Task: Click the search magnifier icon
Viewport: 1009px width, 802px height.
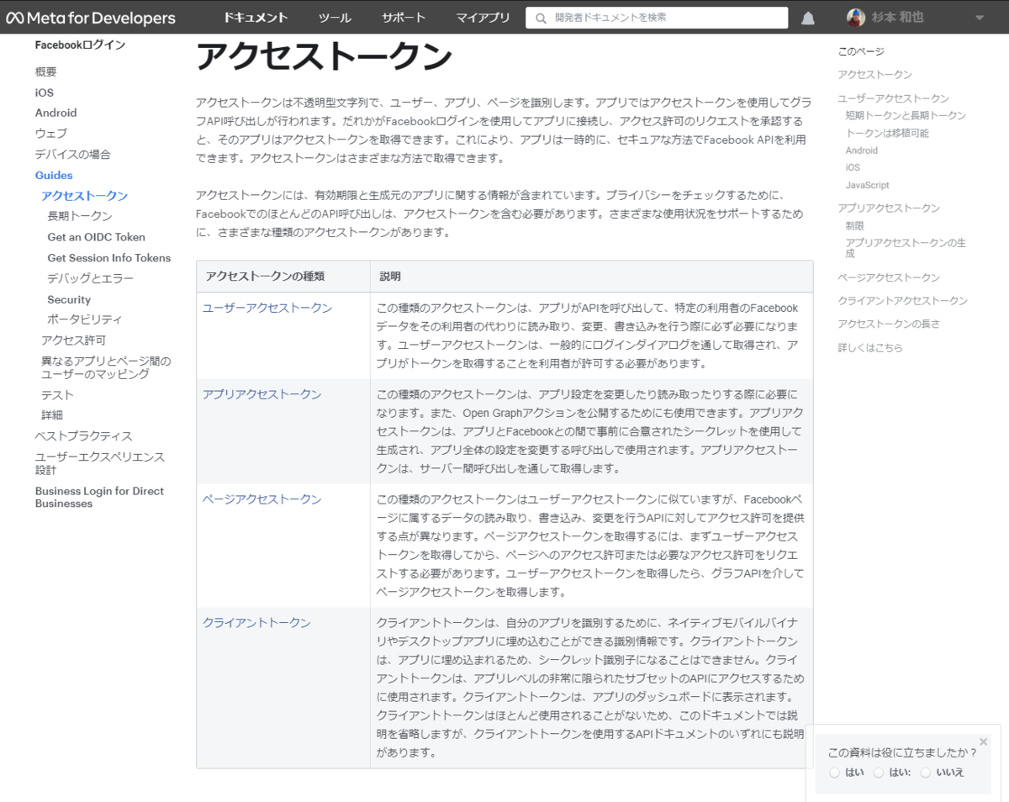Action: tap(540, 17)
